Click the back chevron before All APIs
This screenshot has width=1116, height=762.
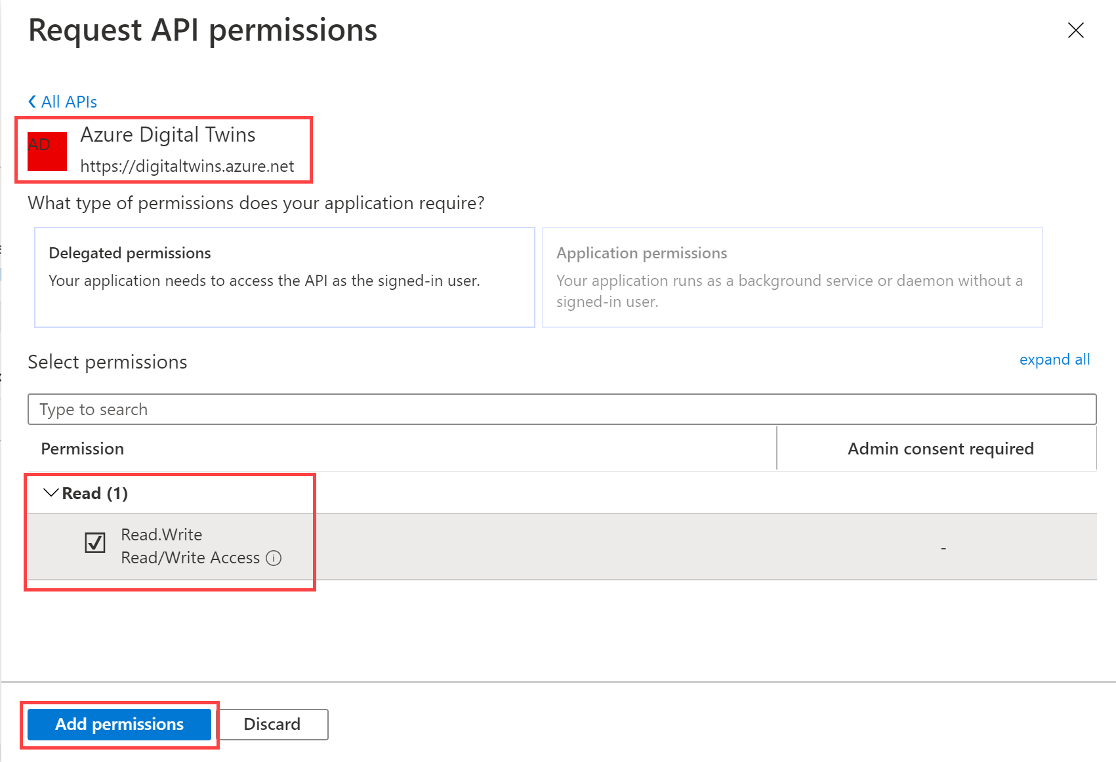click(x=31, y=100)
